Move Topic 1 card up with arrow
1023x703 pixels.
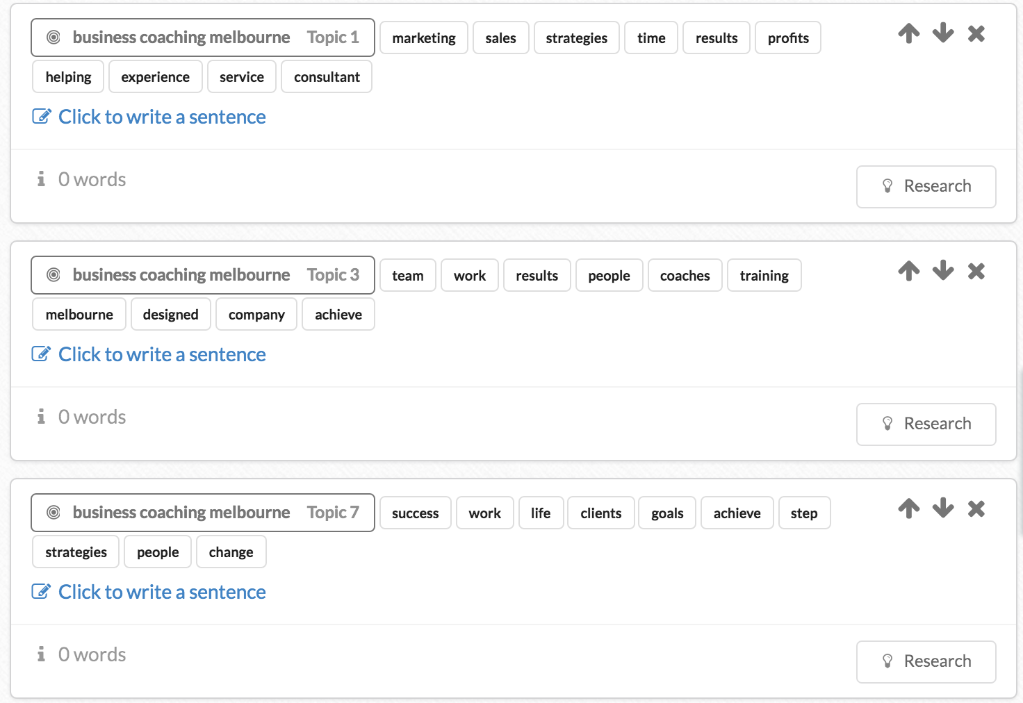coord(908,33)
